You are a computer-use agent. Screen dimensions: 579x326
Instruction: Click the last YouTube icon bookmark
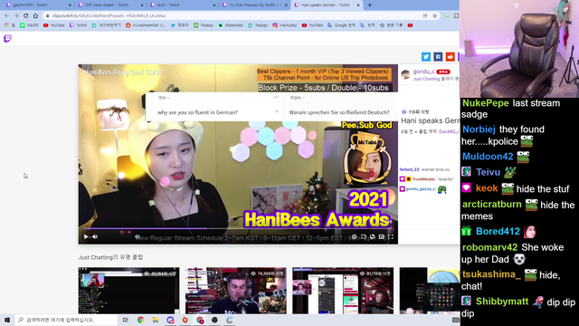click(410, 25)
